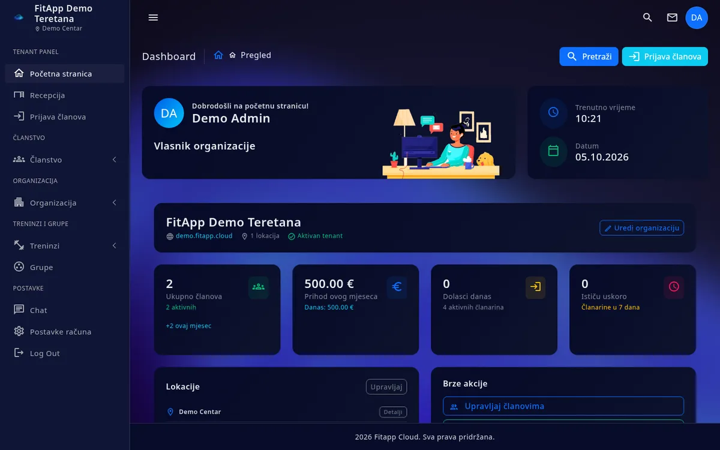Click the location pin next to Demo Centar row
The width and height of the screenshot is (720, 450).
coord(170,412)
